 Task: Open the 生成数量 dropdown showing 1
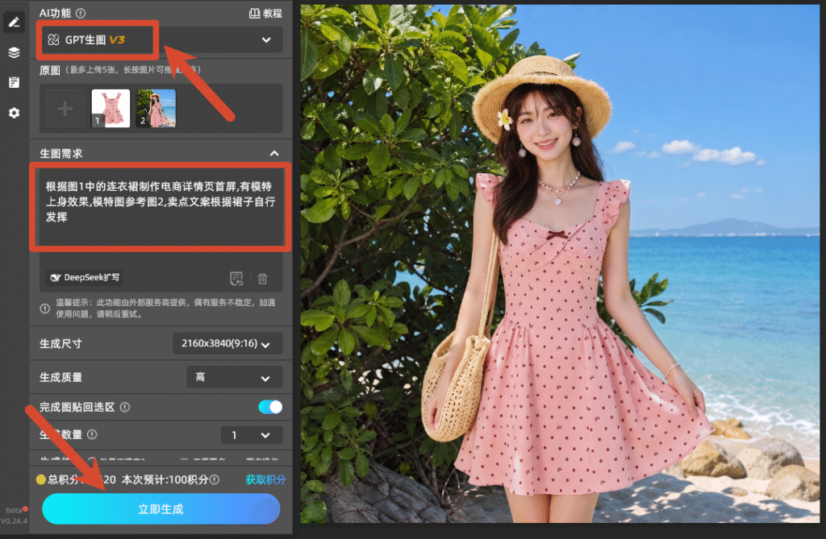[252, 435]
